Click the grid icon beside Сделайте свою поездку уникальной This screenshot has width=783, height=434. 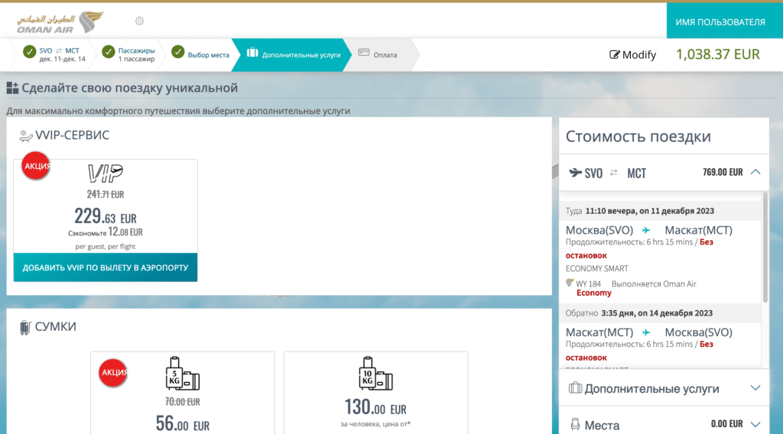pos(12,89)
